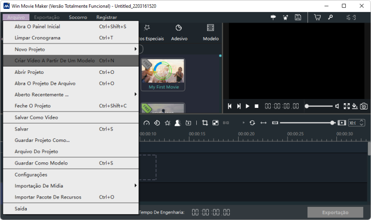Open the Adesivo sticker panel
Image resolution: width=371 pixels, height=220 pixels.
point(179,33)
